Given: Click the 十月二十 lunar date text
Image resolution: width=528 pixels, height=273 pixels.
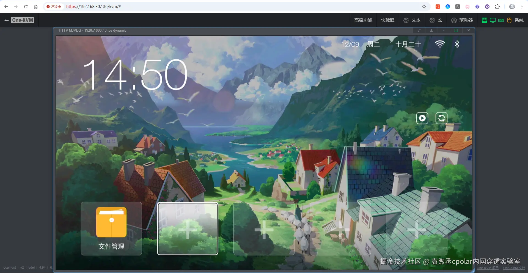Looking at the screenshot, I should coord(408,44).
